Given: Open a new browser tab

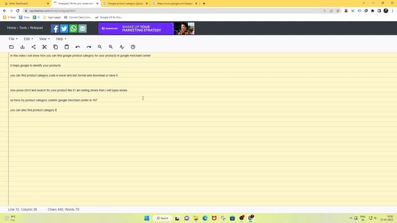Looking at the screenshot, I should point(204,4).
